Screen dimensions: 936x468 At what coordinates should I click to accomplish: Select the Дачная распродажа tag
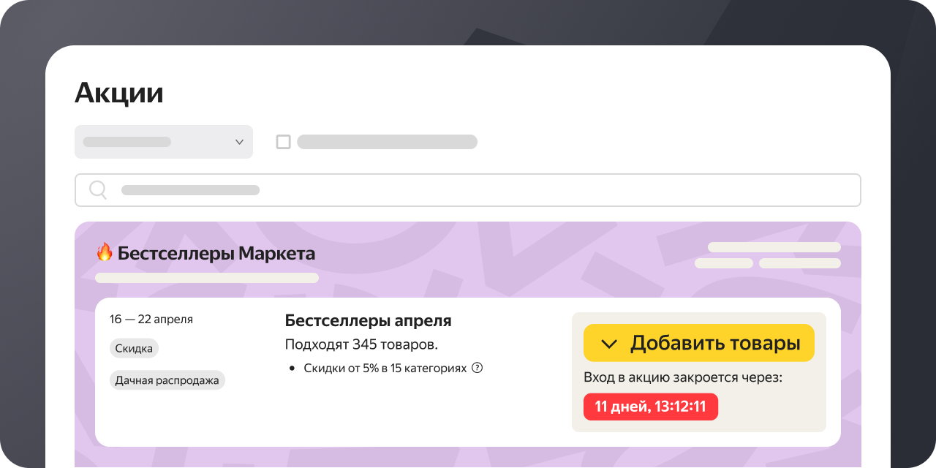[167, 380]
